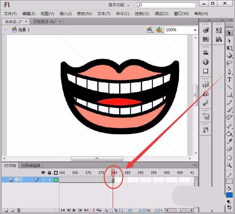
Task: Select the Text tool
Action: click(229, 79)
